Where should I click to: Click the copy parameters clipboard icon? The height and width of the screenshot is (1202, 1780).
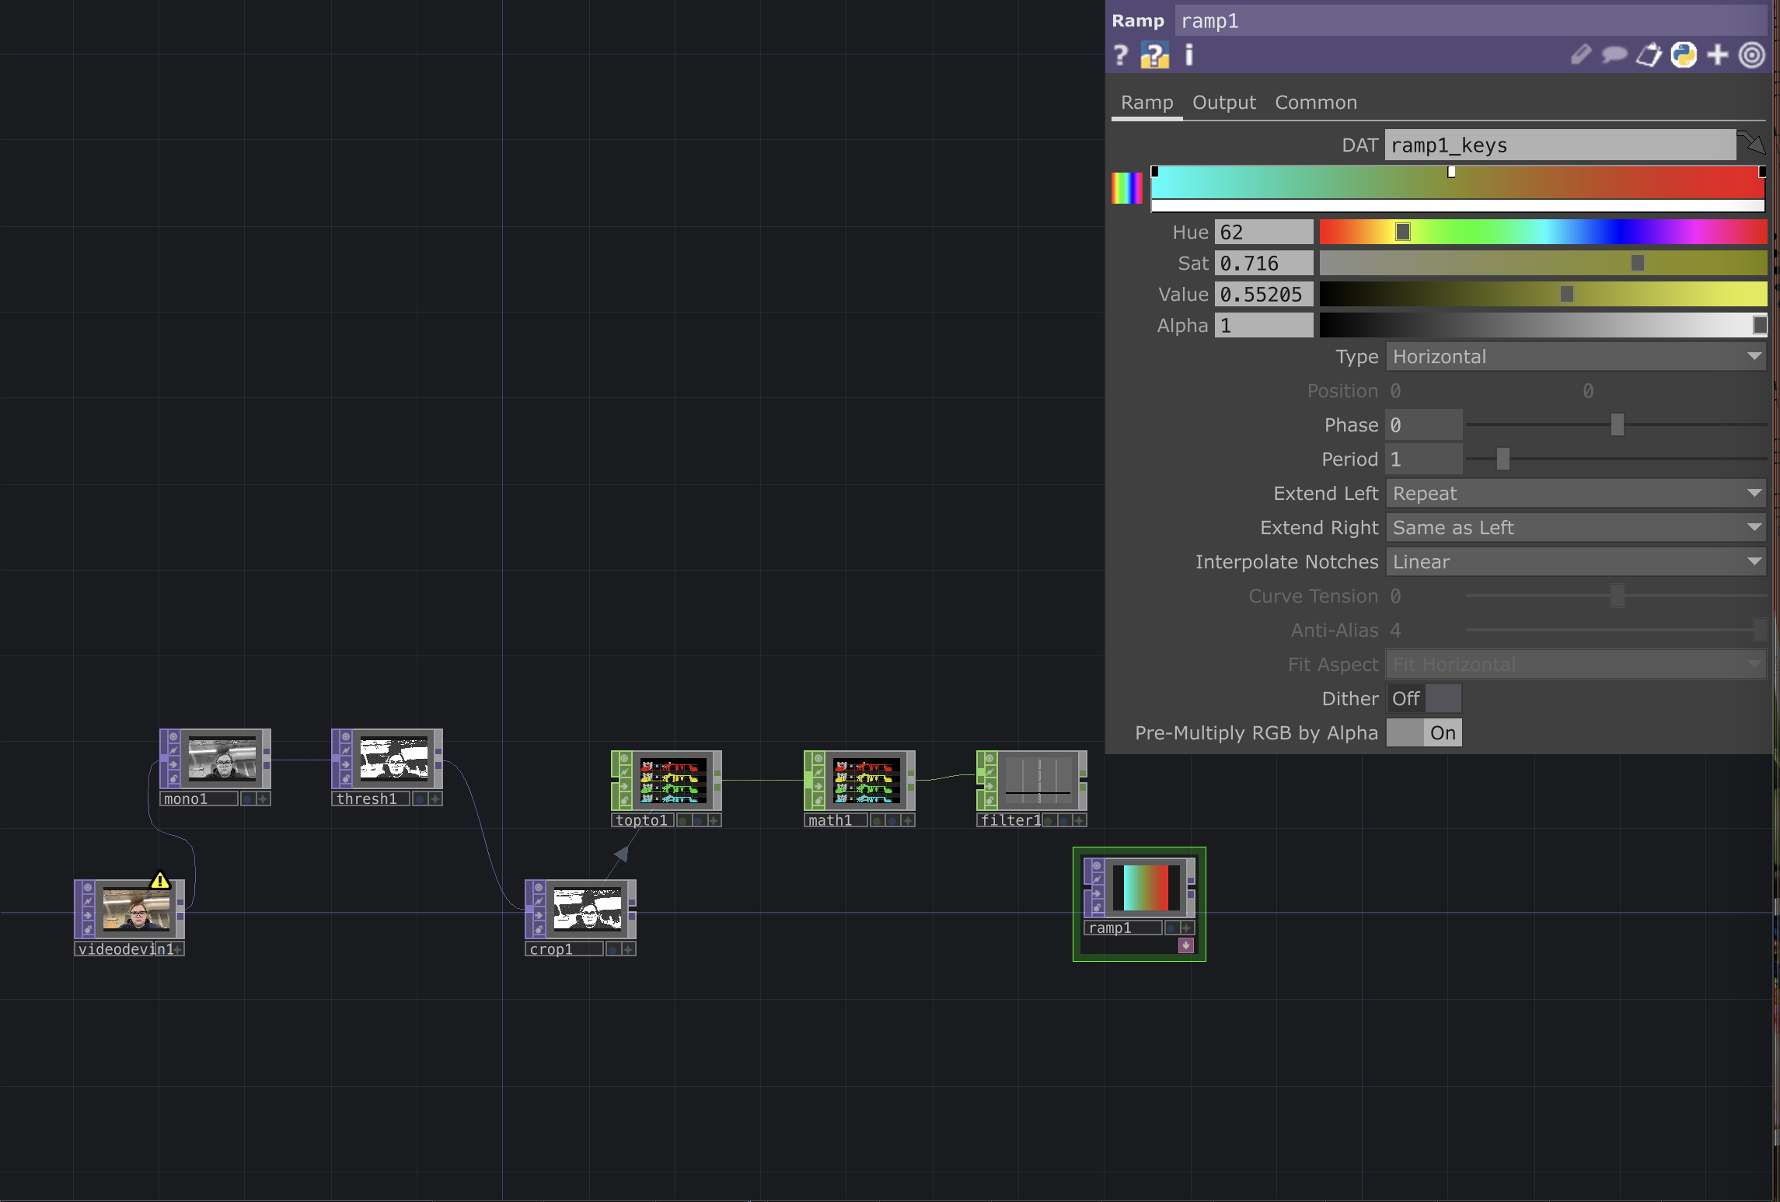pyautogui.click(x=1649, y=54)
